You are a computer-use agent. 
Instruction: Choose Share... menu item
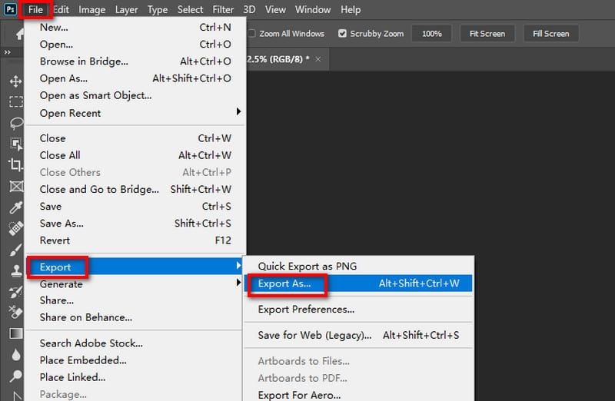click(x=135, y=300)
